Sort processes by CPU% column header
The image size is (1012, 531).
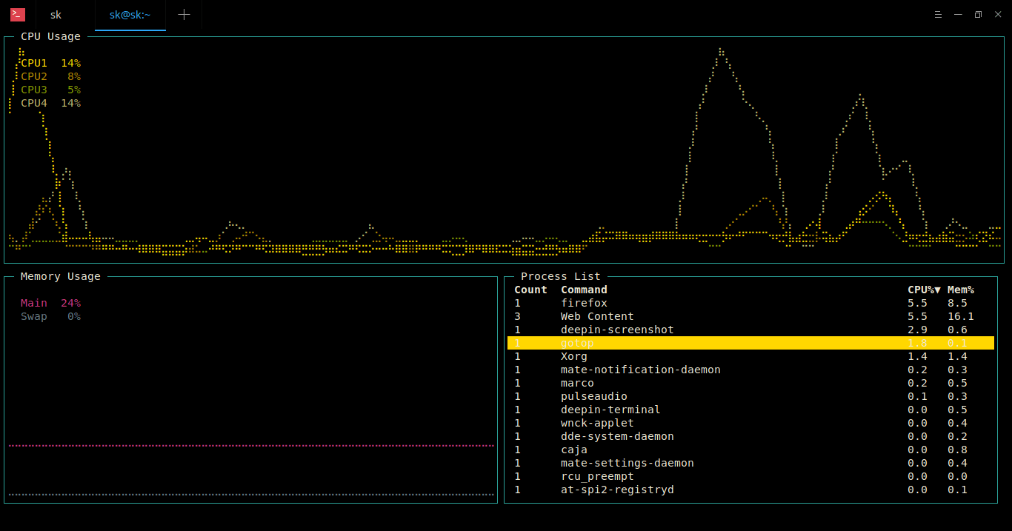[923, 290]
